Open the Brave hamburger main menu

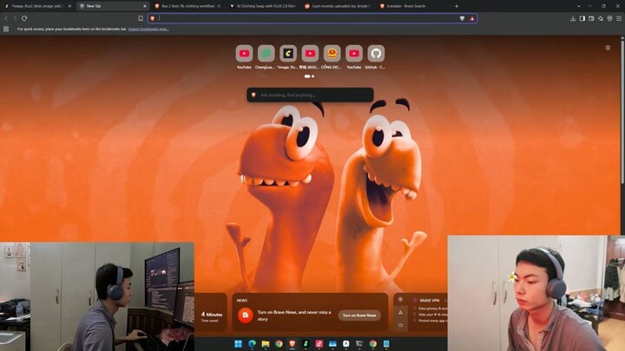pos(619,18)
